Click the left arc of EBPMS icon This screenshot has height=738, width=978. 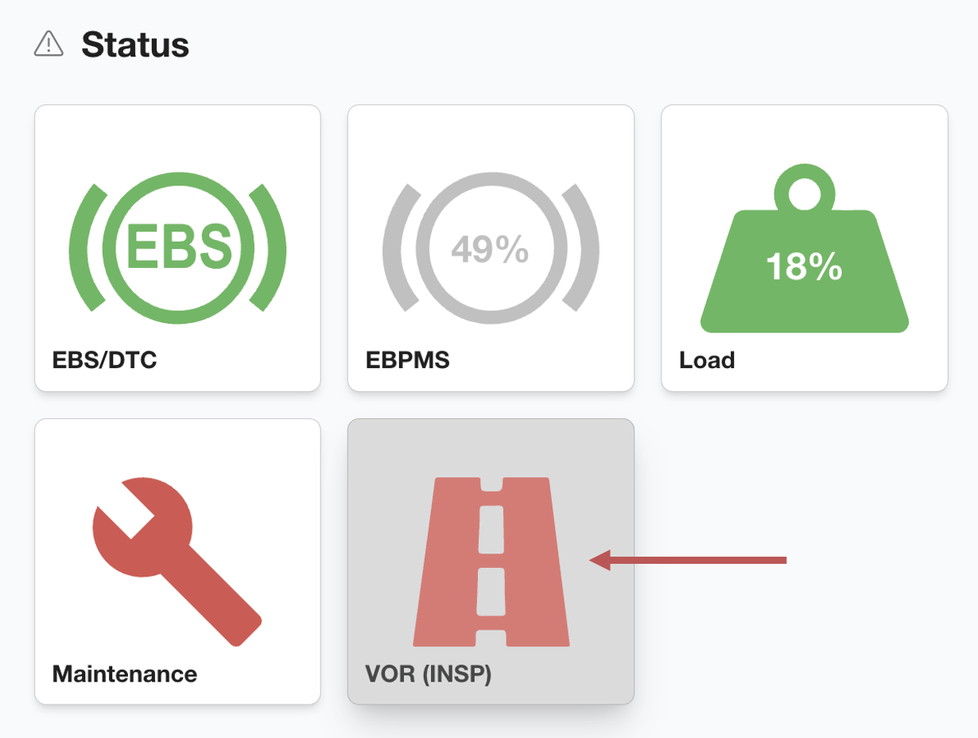(x=397, y=247)
